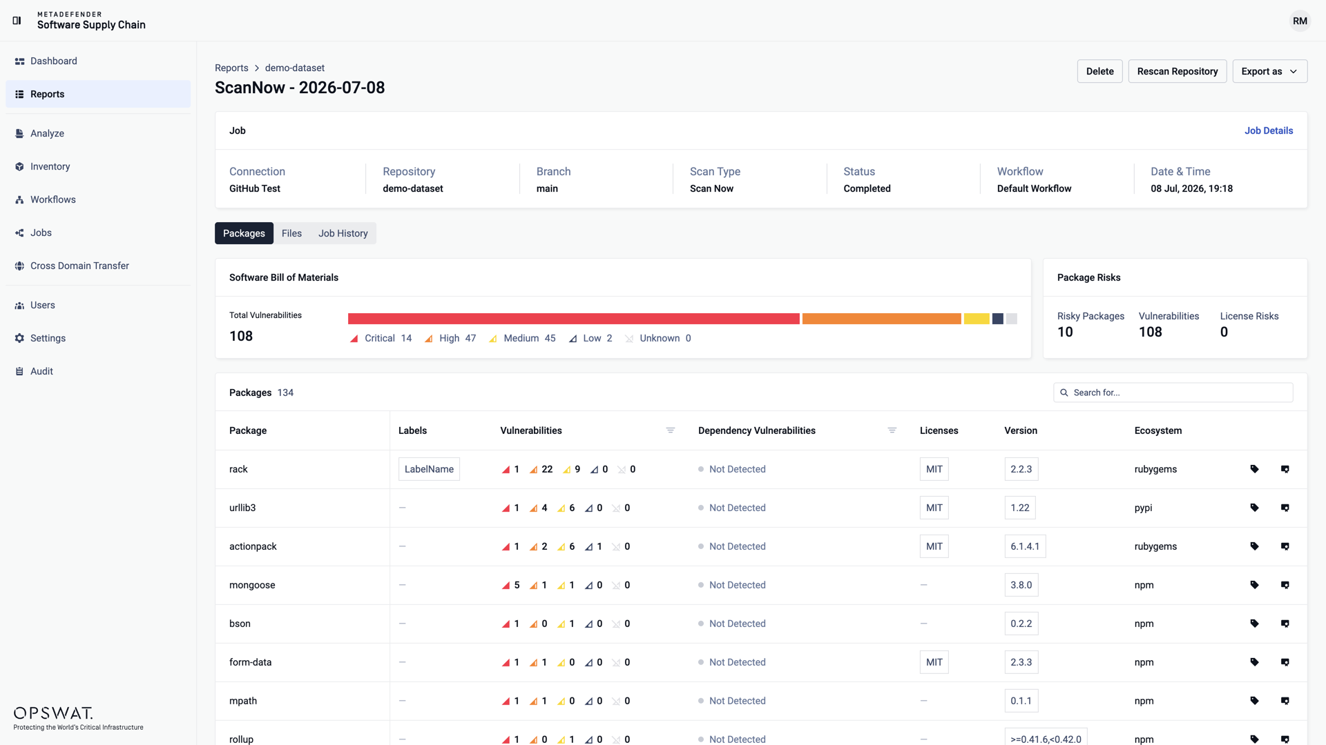Viewport: 1326px width, 745px height.
Task: Open the RM user avatar menu
Action: coord(1300,21)
